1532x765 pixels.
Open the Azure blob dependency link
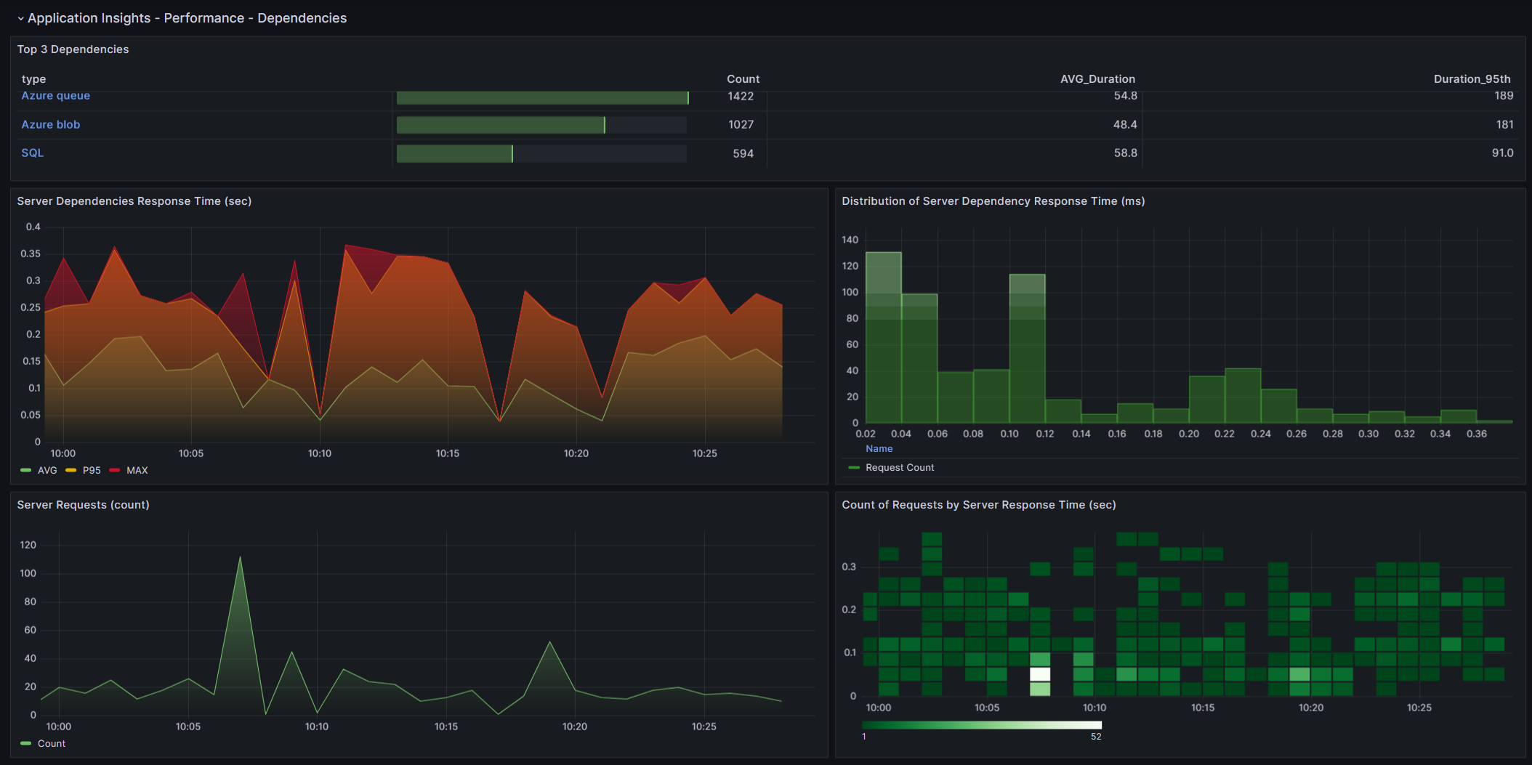tap(51, 124)
